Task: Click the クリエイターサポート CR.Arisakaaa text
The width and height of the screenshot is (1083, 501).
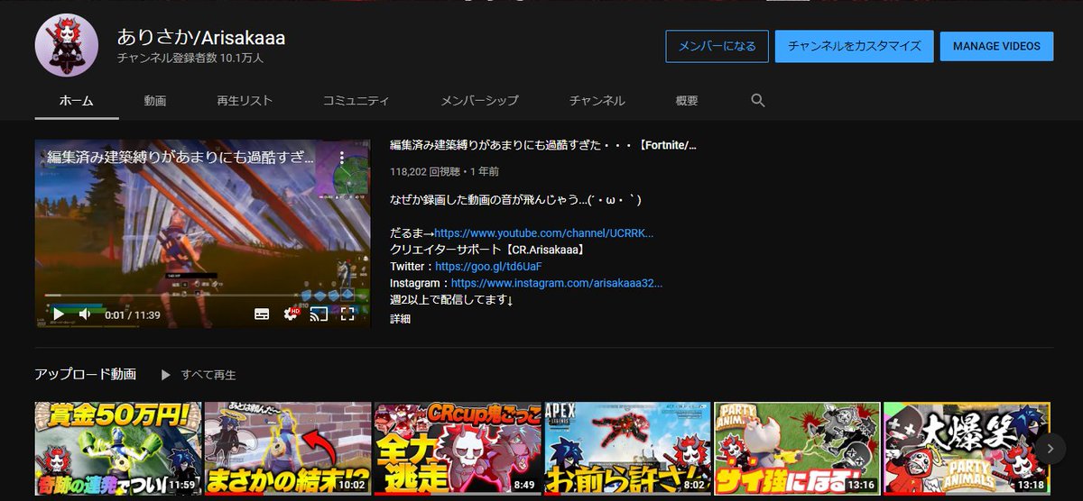Action: pos(491,250)
